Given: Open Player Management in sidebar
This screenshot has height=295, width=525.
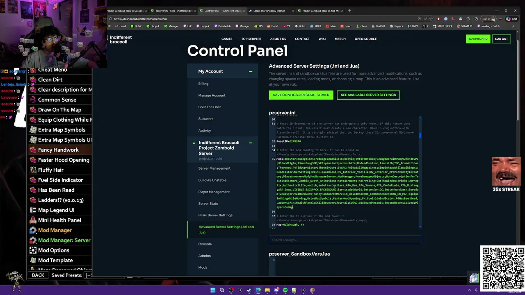Looking at the screenshot, I should 214,192.
